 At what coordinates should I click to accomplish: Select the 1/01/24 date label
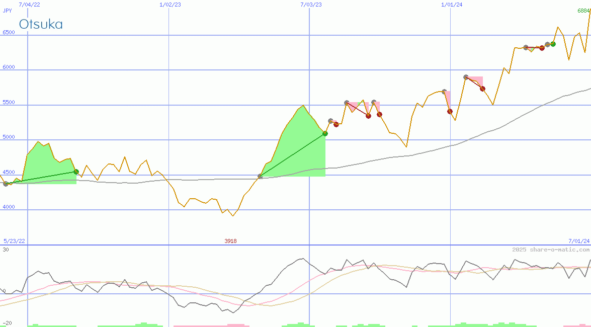pyautogui.click(x=452, y=5)
